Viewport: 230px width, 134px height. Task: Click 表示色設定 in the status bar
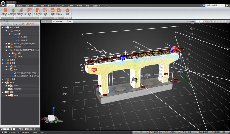156,132
